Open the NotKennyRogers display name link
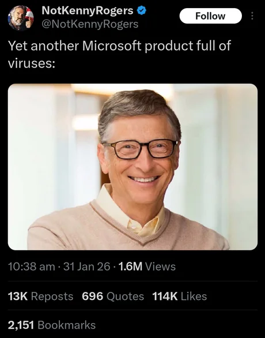The height and width of the screenshot is (338, 265). [88, 10]
